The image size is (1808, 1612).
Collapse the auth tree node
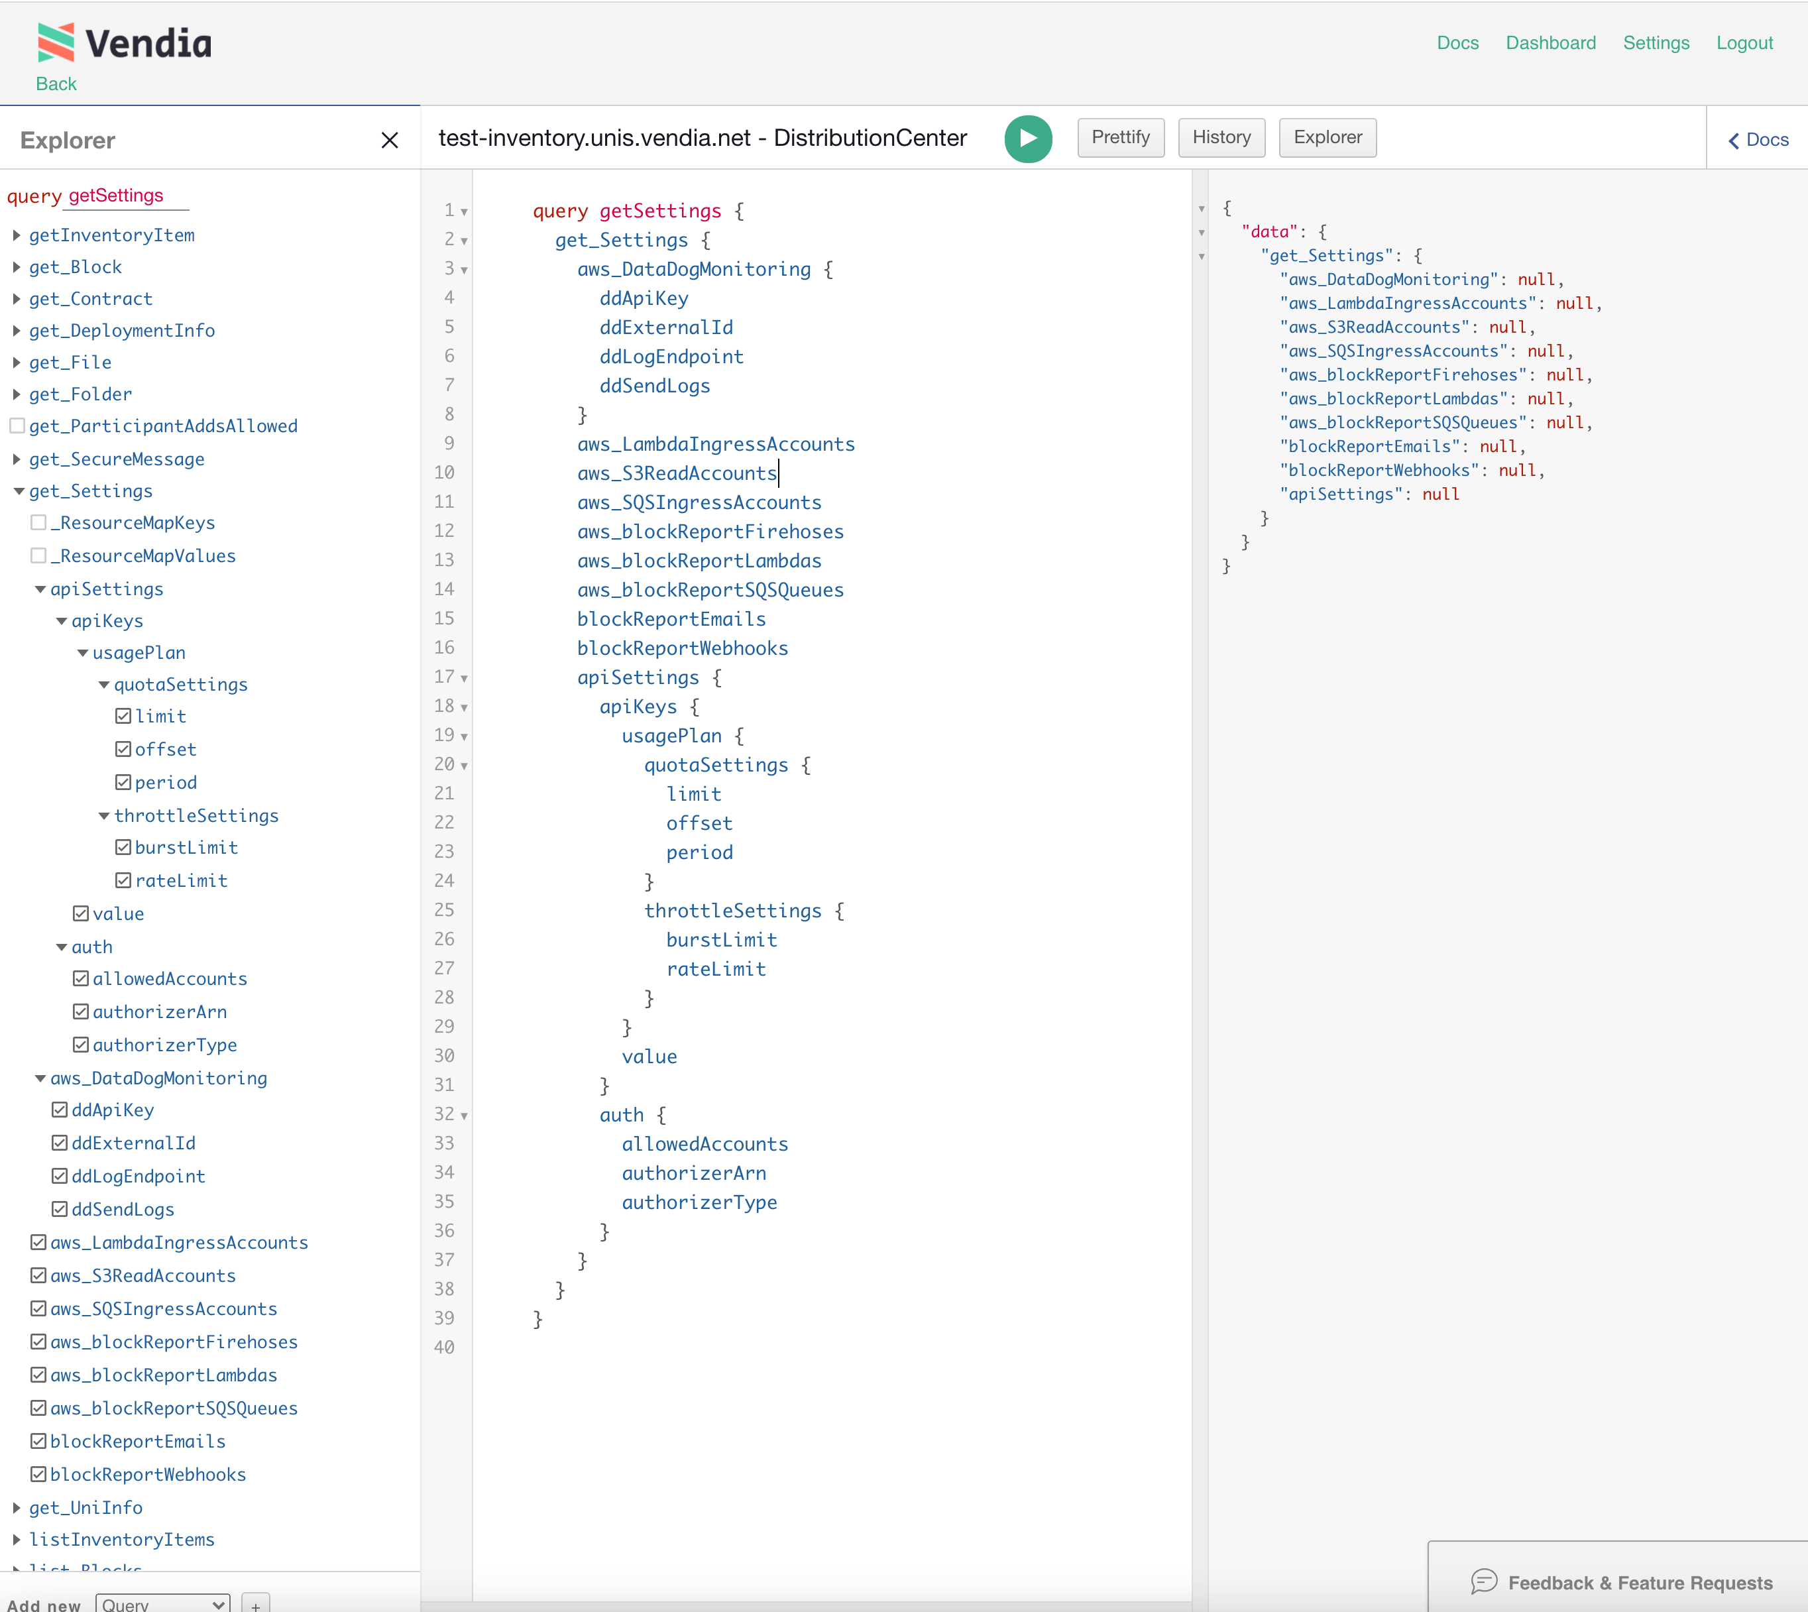[x=61, y=947]
